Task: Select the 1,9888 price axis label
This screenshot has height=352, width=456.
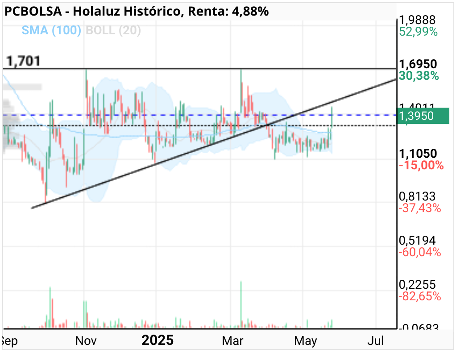Action: pos(417,20)
